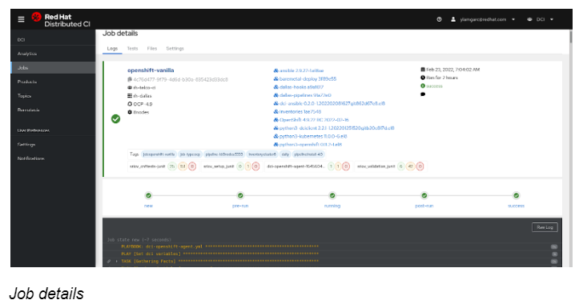Image resolution: width=575 pixels, height=308 pixels.
Task: Open the help icon in the header
Action: pos(439,19)
